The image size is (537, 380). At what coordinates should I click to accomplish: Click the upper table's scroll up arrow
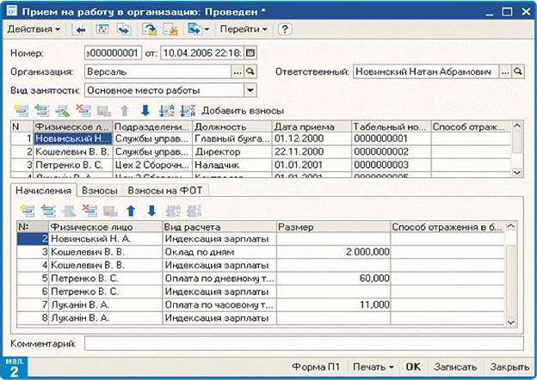tap(517, 126)
